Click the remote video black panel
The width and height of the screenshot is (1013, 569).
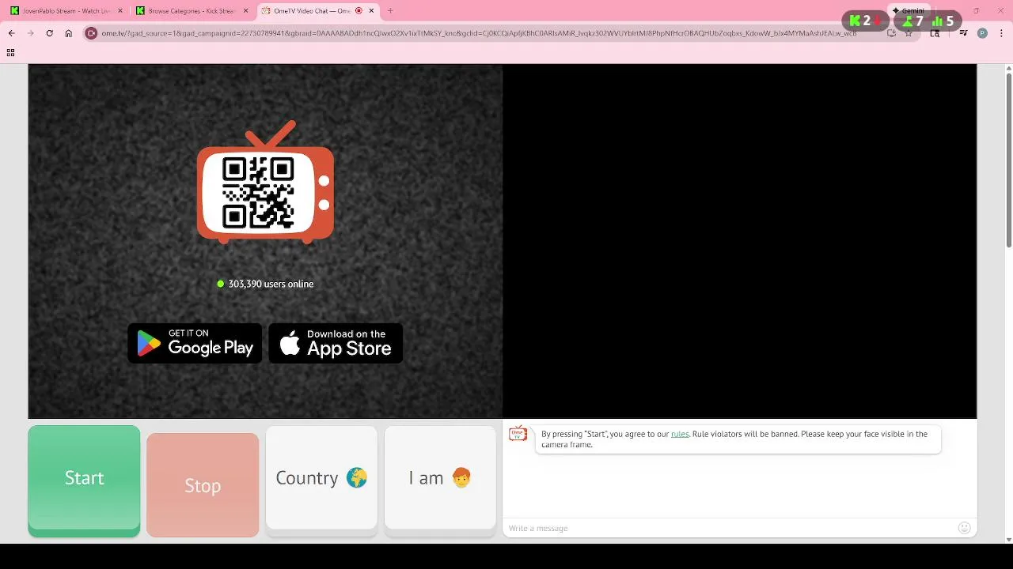[x=739, y=241]
